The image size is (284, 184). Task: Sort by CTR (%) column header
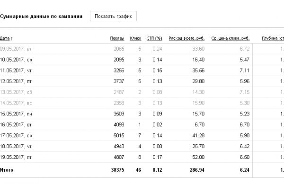point(154,38)
